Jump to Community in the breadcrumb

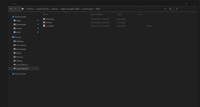click(88, 9)
